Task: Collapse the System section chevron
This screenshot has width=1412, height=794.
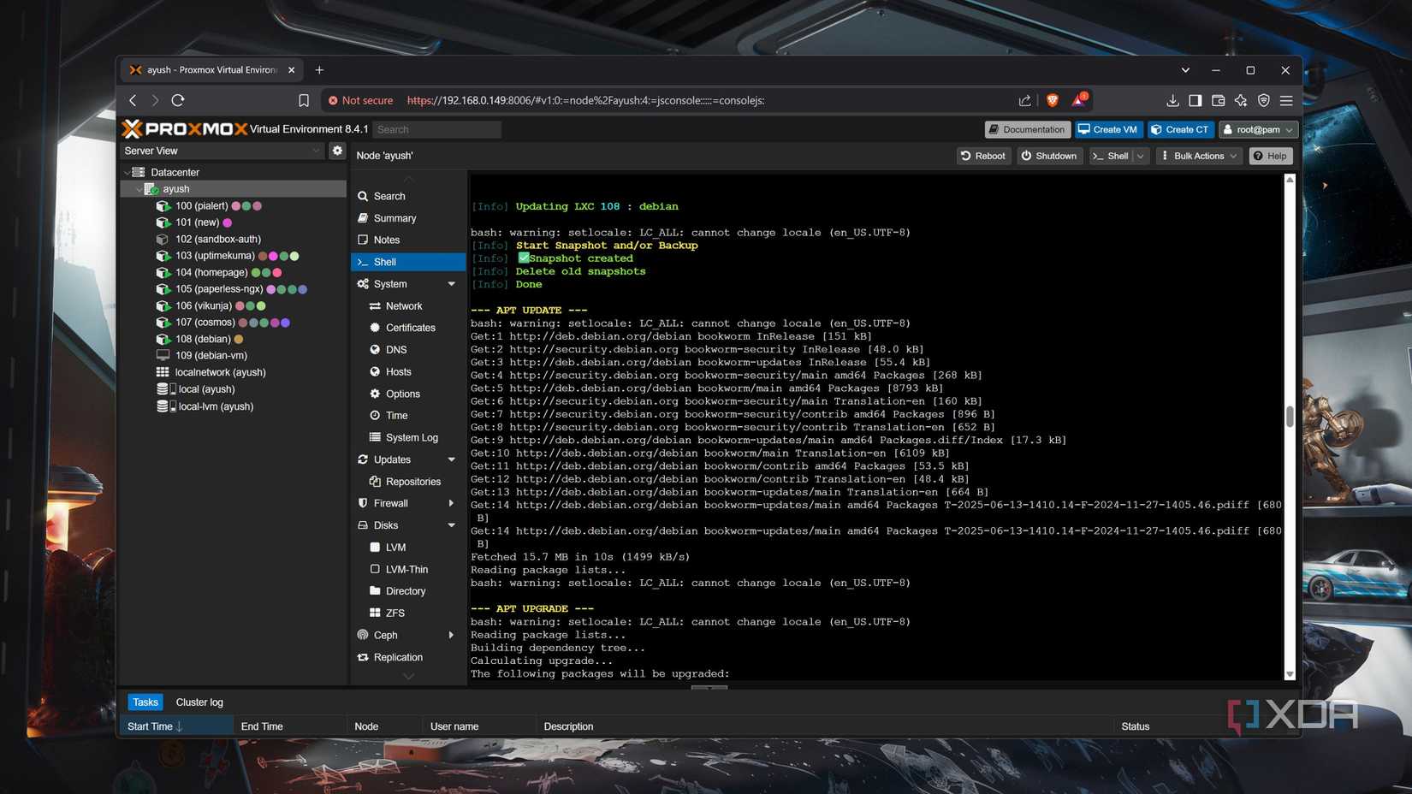Action: pos(452,284)
